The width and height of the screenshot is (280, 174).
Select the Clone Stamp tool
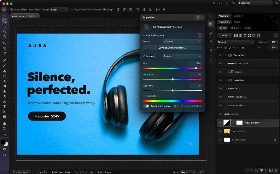(x=4, y=71)
